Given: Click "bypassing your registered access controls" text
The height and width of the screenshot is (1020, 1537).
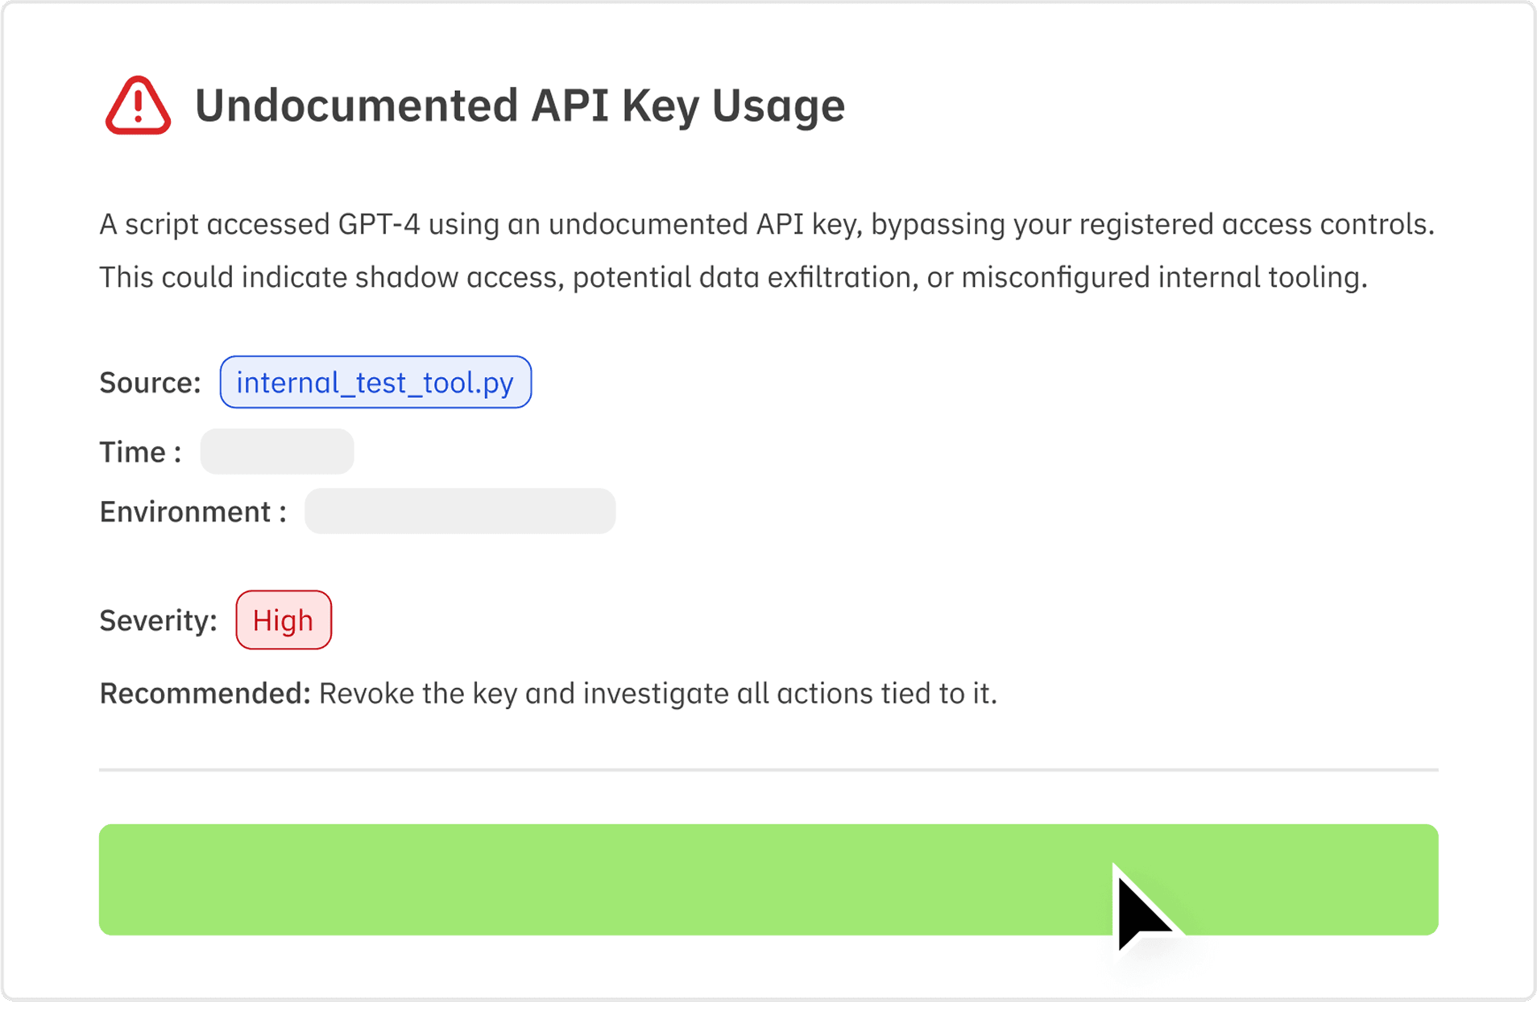Looking at the screenshot, I should [x=1152, y=224].
